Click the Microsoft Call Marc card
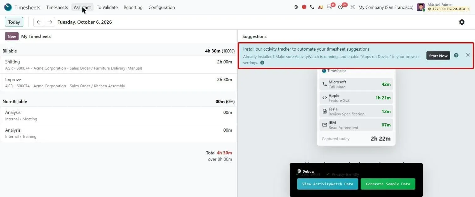 356,84
